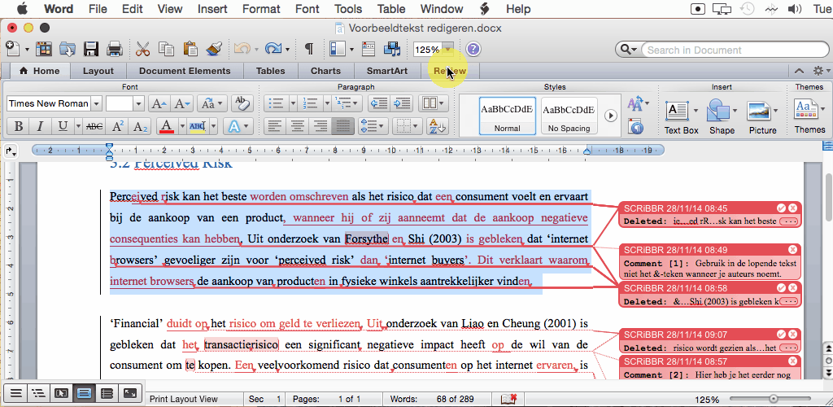Open the Review ribbon tab
Screen dimensions: 833x407
click(449, 71)
